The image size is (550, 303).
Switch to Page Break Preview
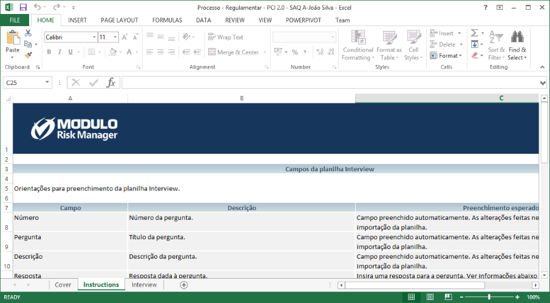click(448, 297)
